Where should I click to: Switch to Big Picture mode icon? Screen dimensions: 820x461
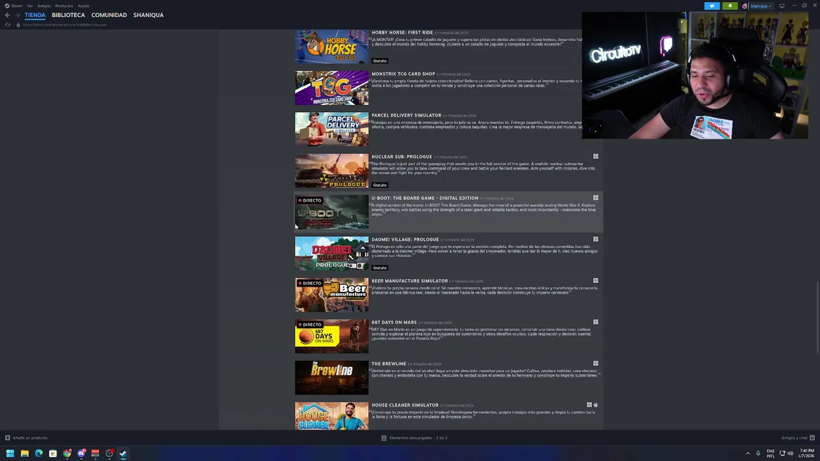pos(782,6)
